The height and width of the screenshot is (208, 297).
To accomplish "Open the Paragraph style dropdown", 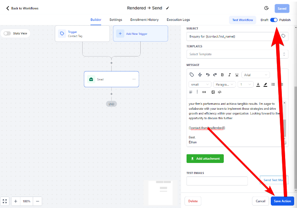I will tap(225, 84).
